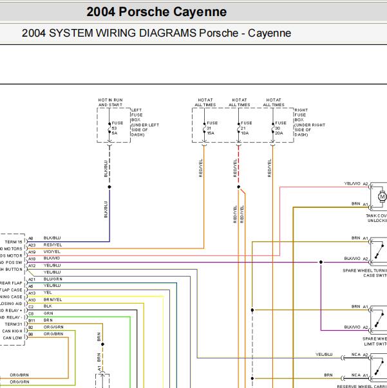Click the vertical RED/YEL label below Fuse 30
This screenshot has width=387, height=388.
(269, 168)
